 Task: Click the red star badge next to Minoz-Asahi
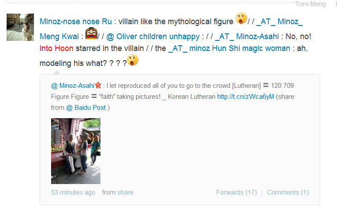(x=98, y=85)
